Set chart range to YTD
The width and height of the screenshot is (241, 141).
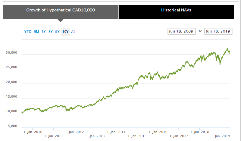pyautogui.click(x=28, y=32)
